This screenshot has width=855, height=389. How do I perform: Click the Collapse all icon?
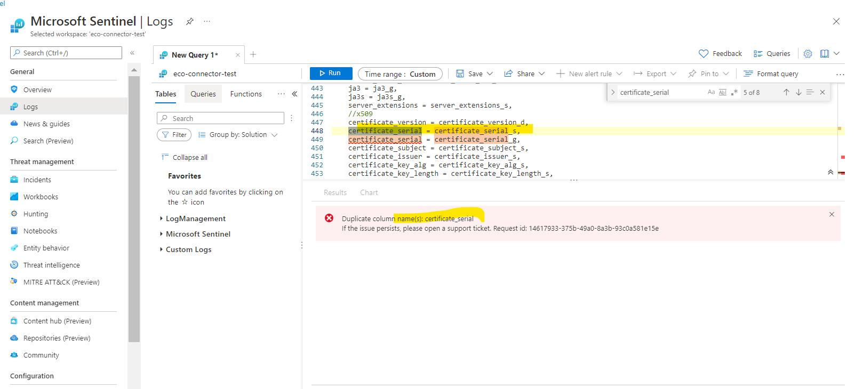click(x=165, y=157)
